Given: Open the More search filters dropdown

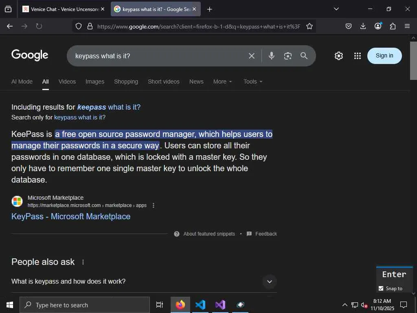Looking at the screenshot, I should (223, 82).
